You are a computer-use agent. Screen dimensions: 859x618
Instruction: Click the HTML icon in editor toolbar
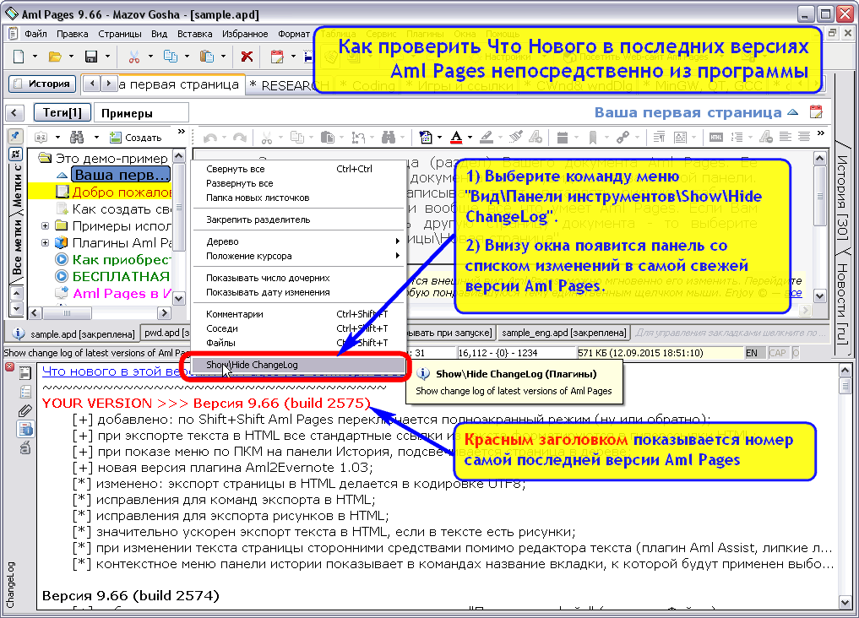coord(716,138)
